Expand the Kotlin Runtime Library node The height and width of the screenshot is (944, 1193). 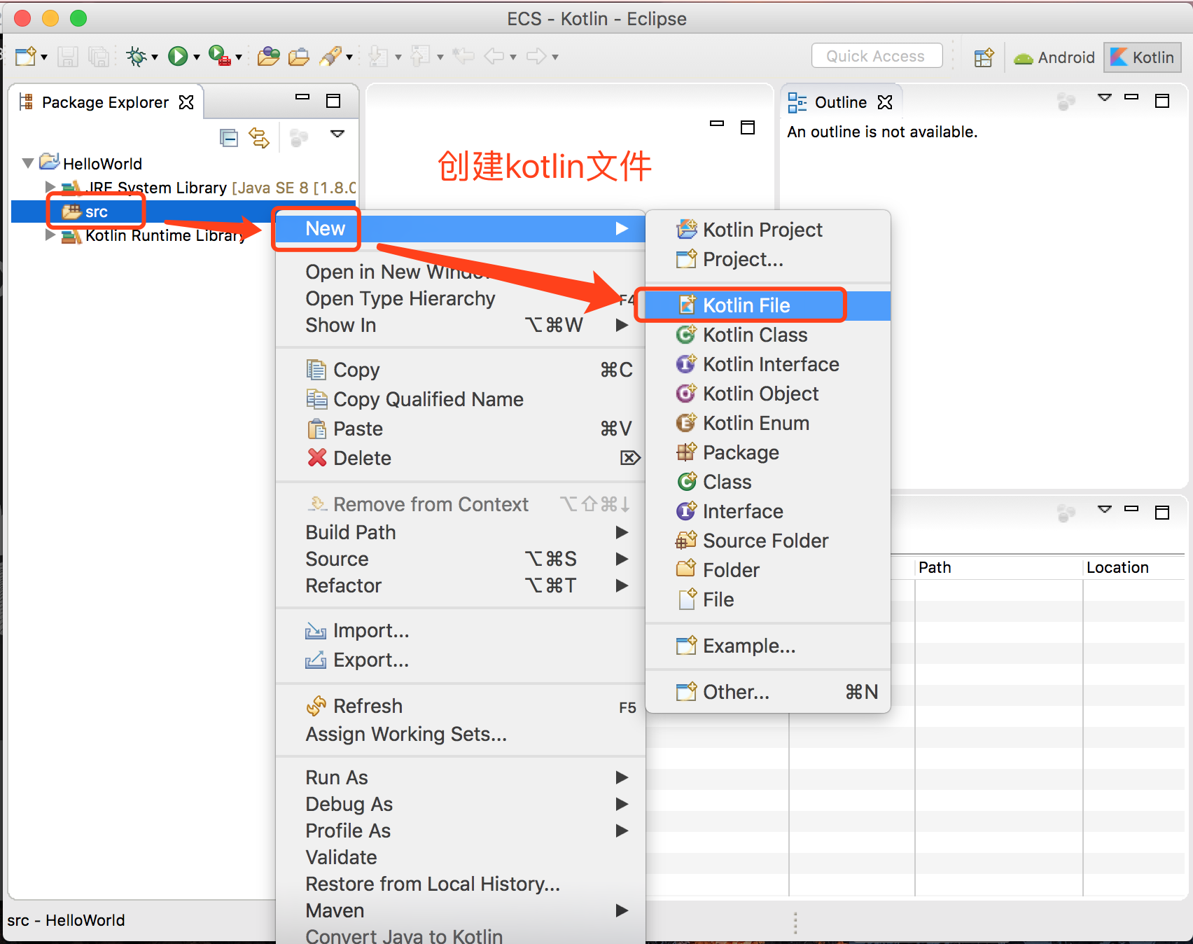(50, 235)
